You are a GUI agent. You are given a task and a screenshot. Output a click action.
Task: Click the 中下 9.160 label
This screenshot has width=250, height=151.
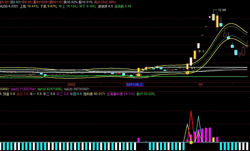(x=88, y=7)
